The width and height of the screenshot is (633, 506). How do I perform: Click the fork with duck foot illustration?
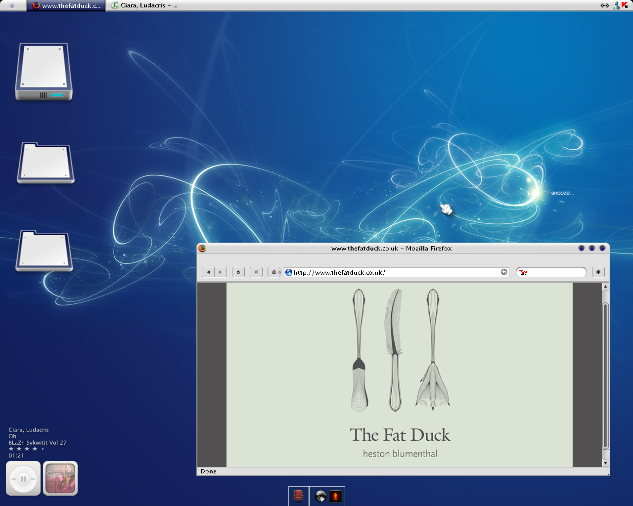433,350
